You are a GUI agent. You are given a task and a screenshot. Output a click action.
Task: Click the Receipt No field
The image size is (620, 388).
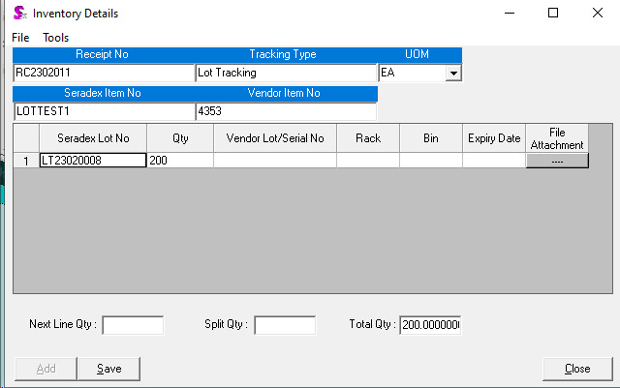coord(104,73)
